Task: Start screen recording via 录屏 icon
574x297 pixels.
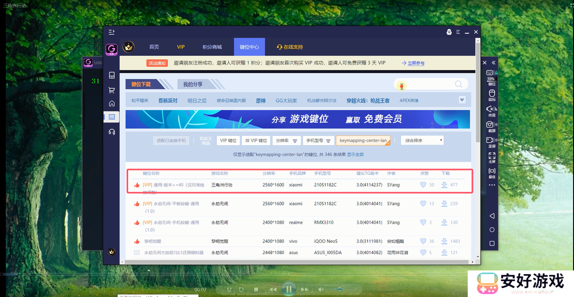Action: (x=492, y=140)
